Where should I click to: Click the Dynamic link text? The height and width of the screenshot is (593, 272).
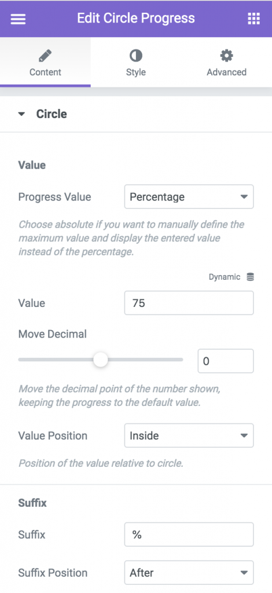pyautogui.click(x=225, y=277)
